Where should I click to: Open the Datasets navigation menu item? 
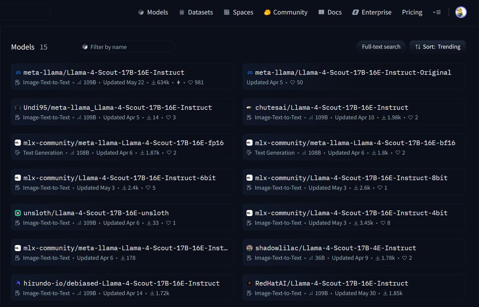tap(196, 12)
